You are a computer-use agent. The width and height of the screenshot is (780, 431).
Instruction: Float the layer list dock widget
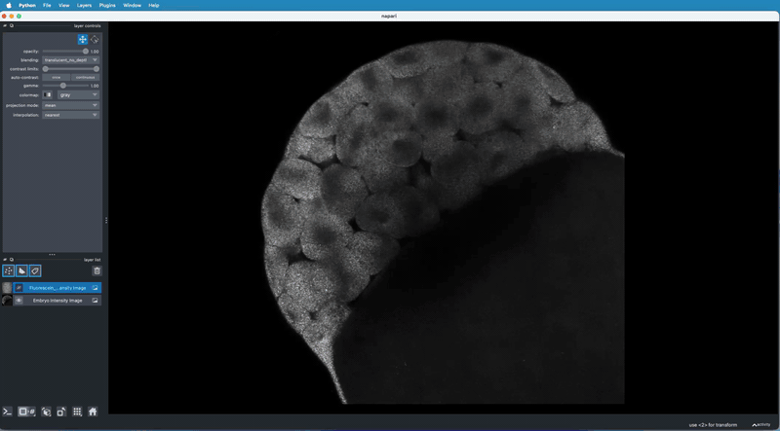(x=12, y=259)
